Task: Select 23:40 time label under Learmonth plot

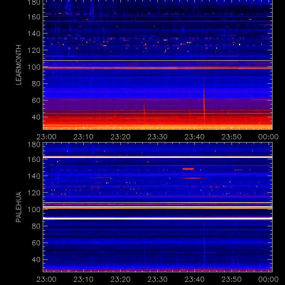Action: tap(195, 137)
